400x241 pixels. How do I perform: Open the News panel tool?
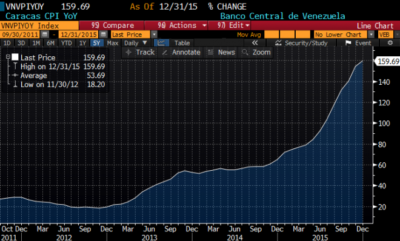(x=221, y=52)
